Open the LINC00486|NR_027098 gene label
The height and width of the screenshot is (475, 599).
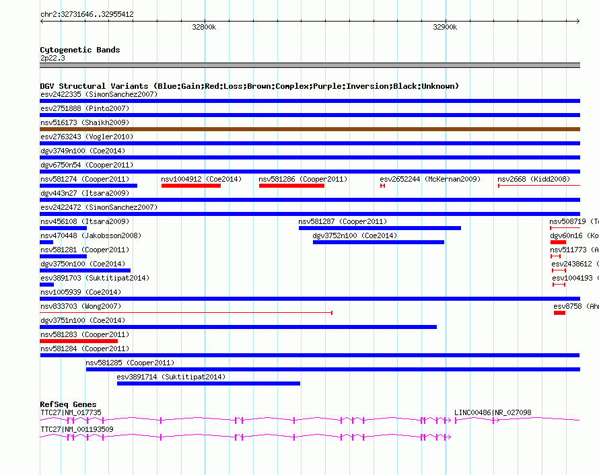point(493,412)
